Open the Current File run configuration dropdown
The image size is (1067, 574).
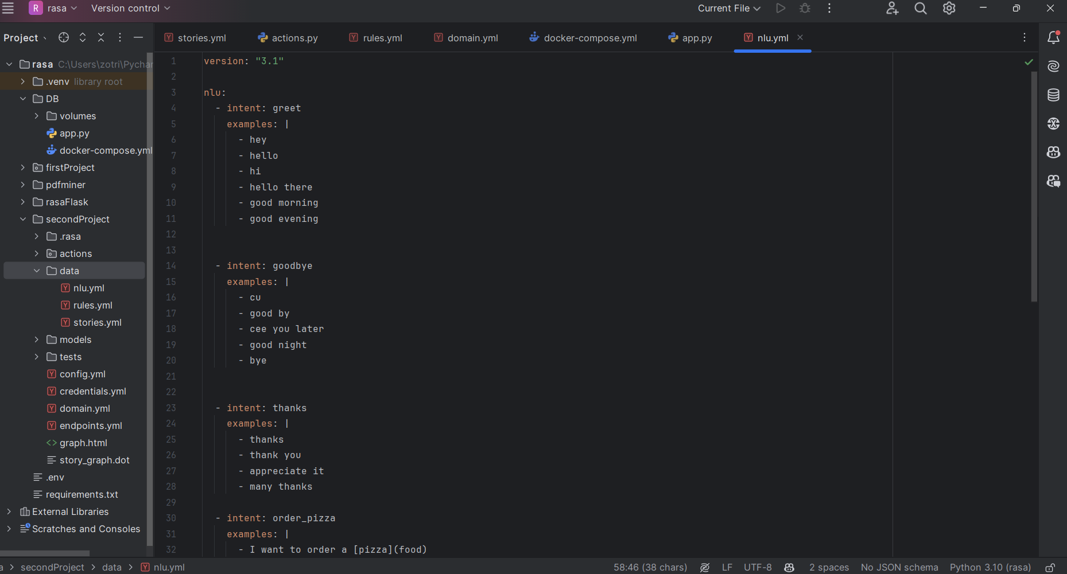click(x=729, y=8)
